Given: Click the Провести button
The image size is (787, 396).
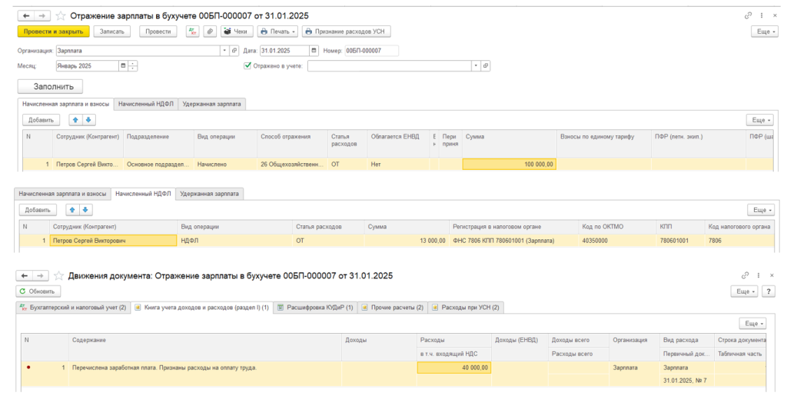Looking at the screenshot, I should tap(158, 31).
